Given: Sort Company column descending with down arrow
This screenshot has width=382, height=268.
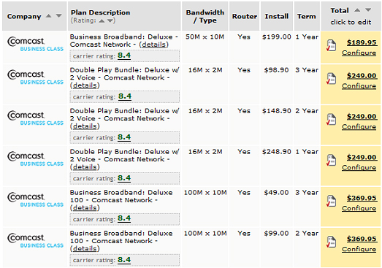Looking at the screenshot, I should (58, 16).
